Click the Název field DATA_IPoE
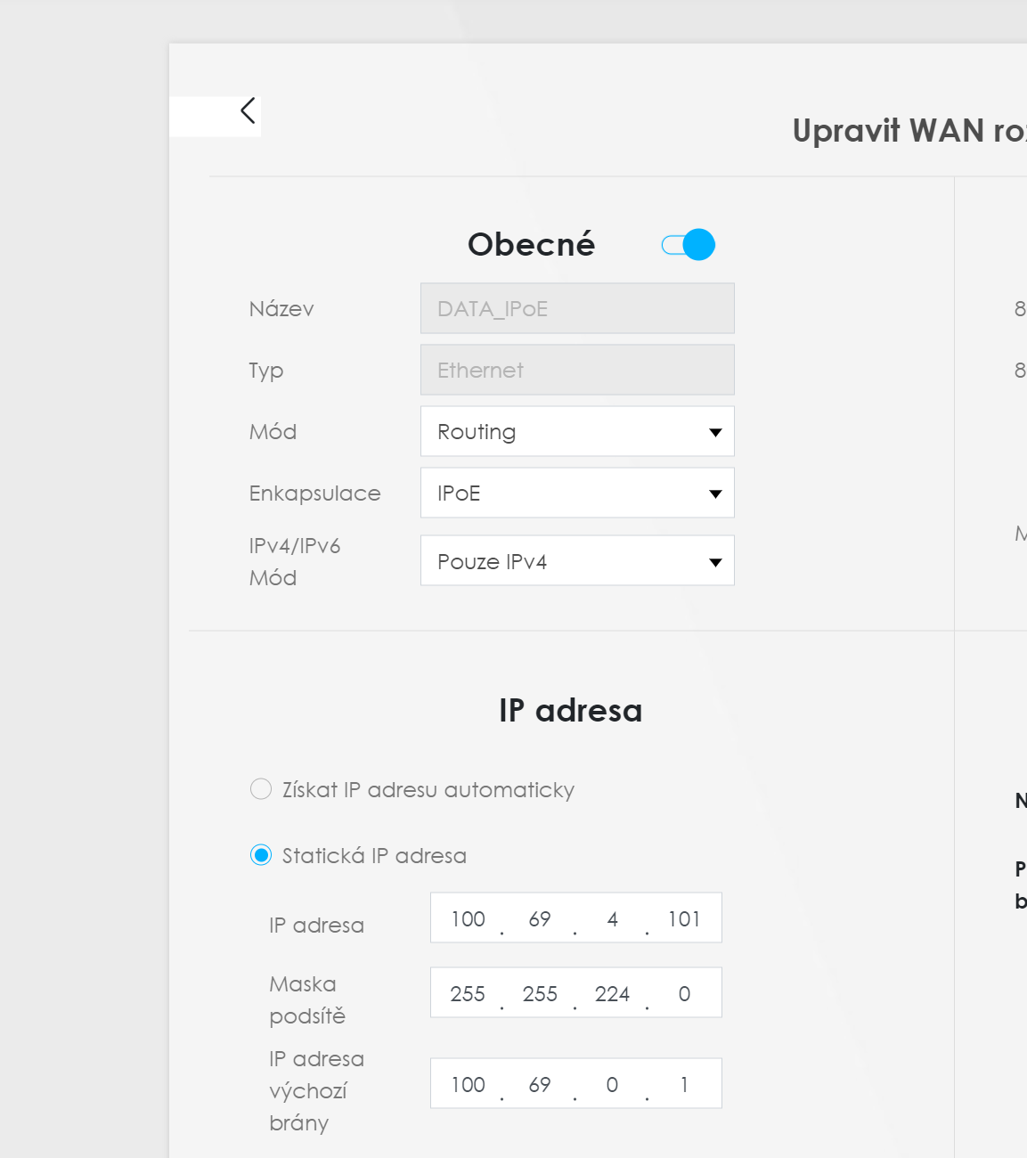This screenshot has height=1158, width=1027. (x=577, y=309)
